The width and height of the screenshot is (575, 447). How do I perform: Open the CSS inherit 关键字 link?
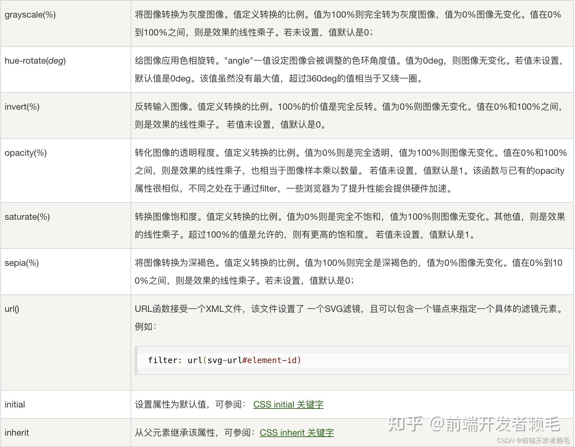coord(296,433)
